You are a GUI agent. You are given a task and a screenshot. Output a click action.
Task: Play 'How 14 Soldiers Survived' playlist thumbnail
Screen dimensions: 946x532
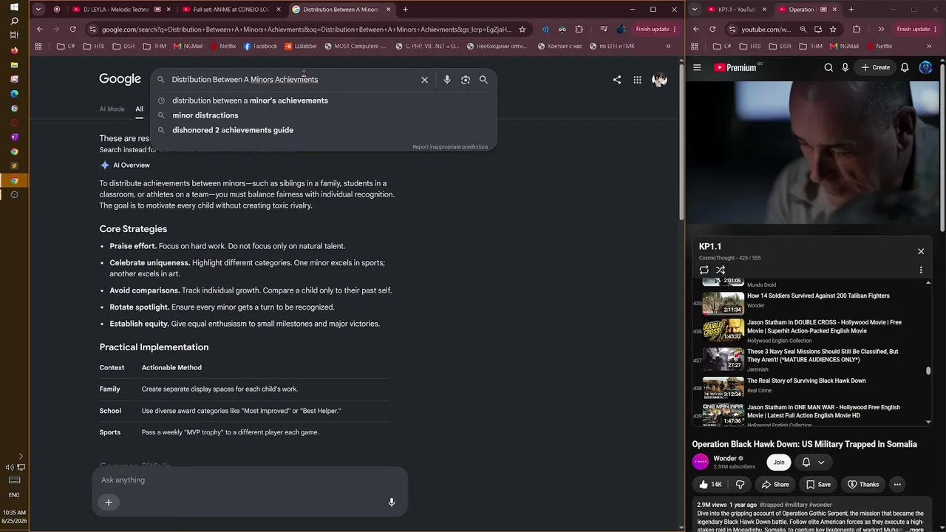[x=723, y=304]
